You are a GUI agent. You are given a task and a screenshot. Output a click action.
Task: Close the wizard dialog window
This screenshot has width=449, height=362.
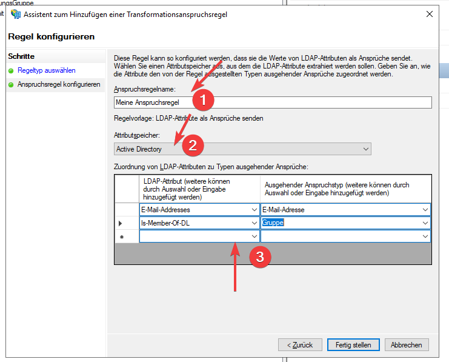point(429,15)
